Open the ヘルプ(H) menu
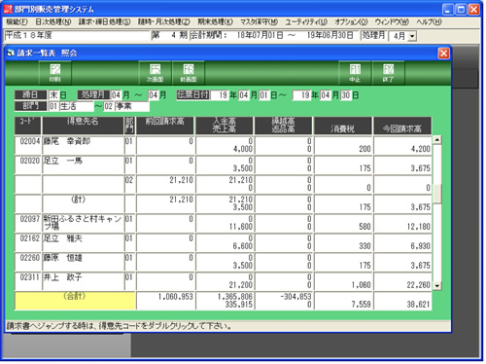Screen dimensions: 486x364 click(429, 22)
